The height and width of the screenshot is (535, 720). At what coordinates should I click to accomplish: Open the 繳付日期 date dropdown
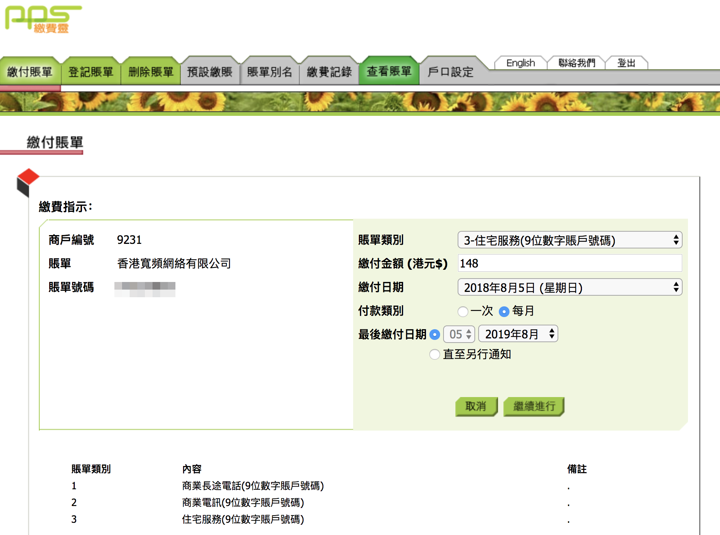[570, 287]
